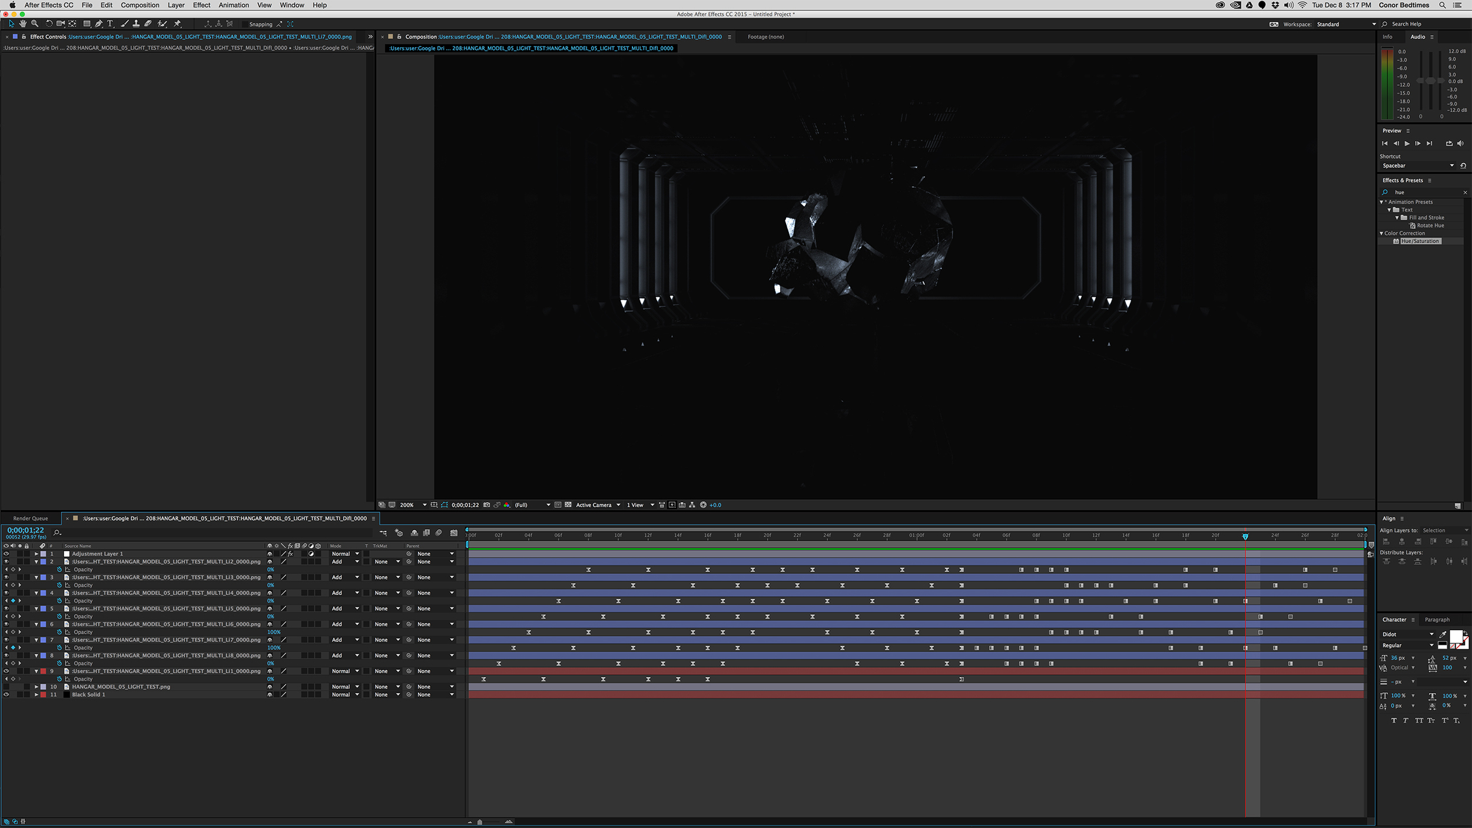
Task: Click the Reset Exposure icon in viewer
Action: tap(703, 505)
